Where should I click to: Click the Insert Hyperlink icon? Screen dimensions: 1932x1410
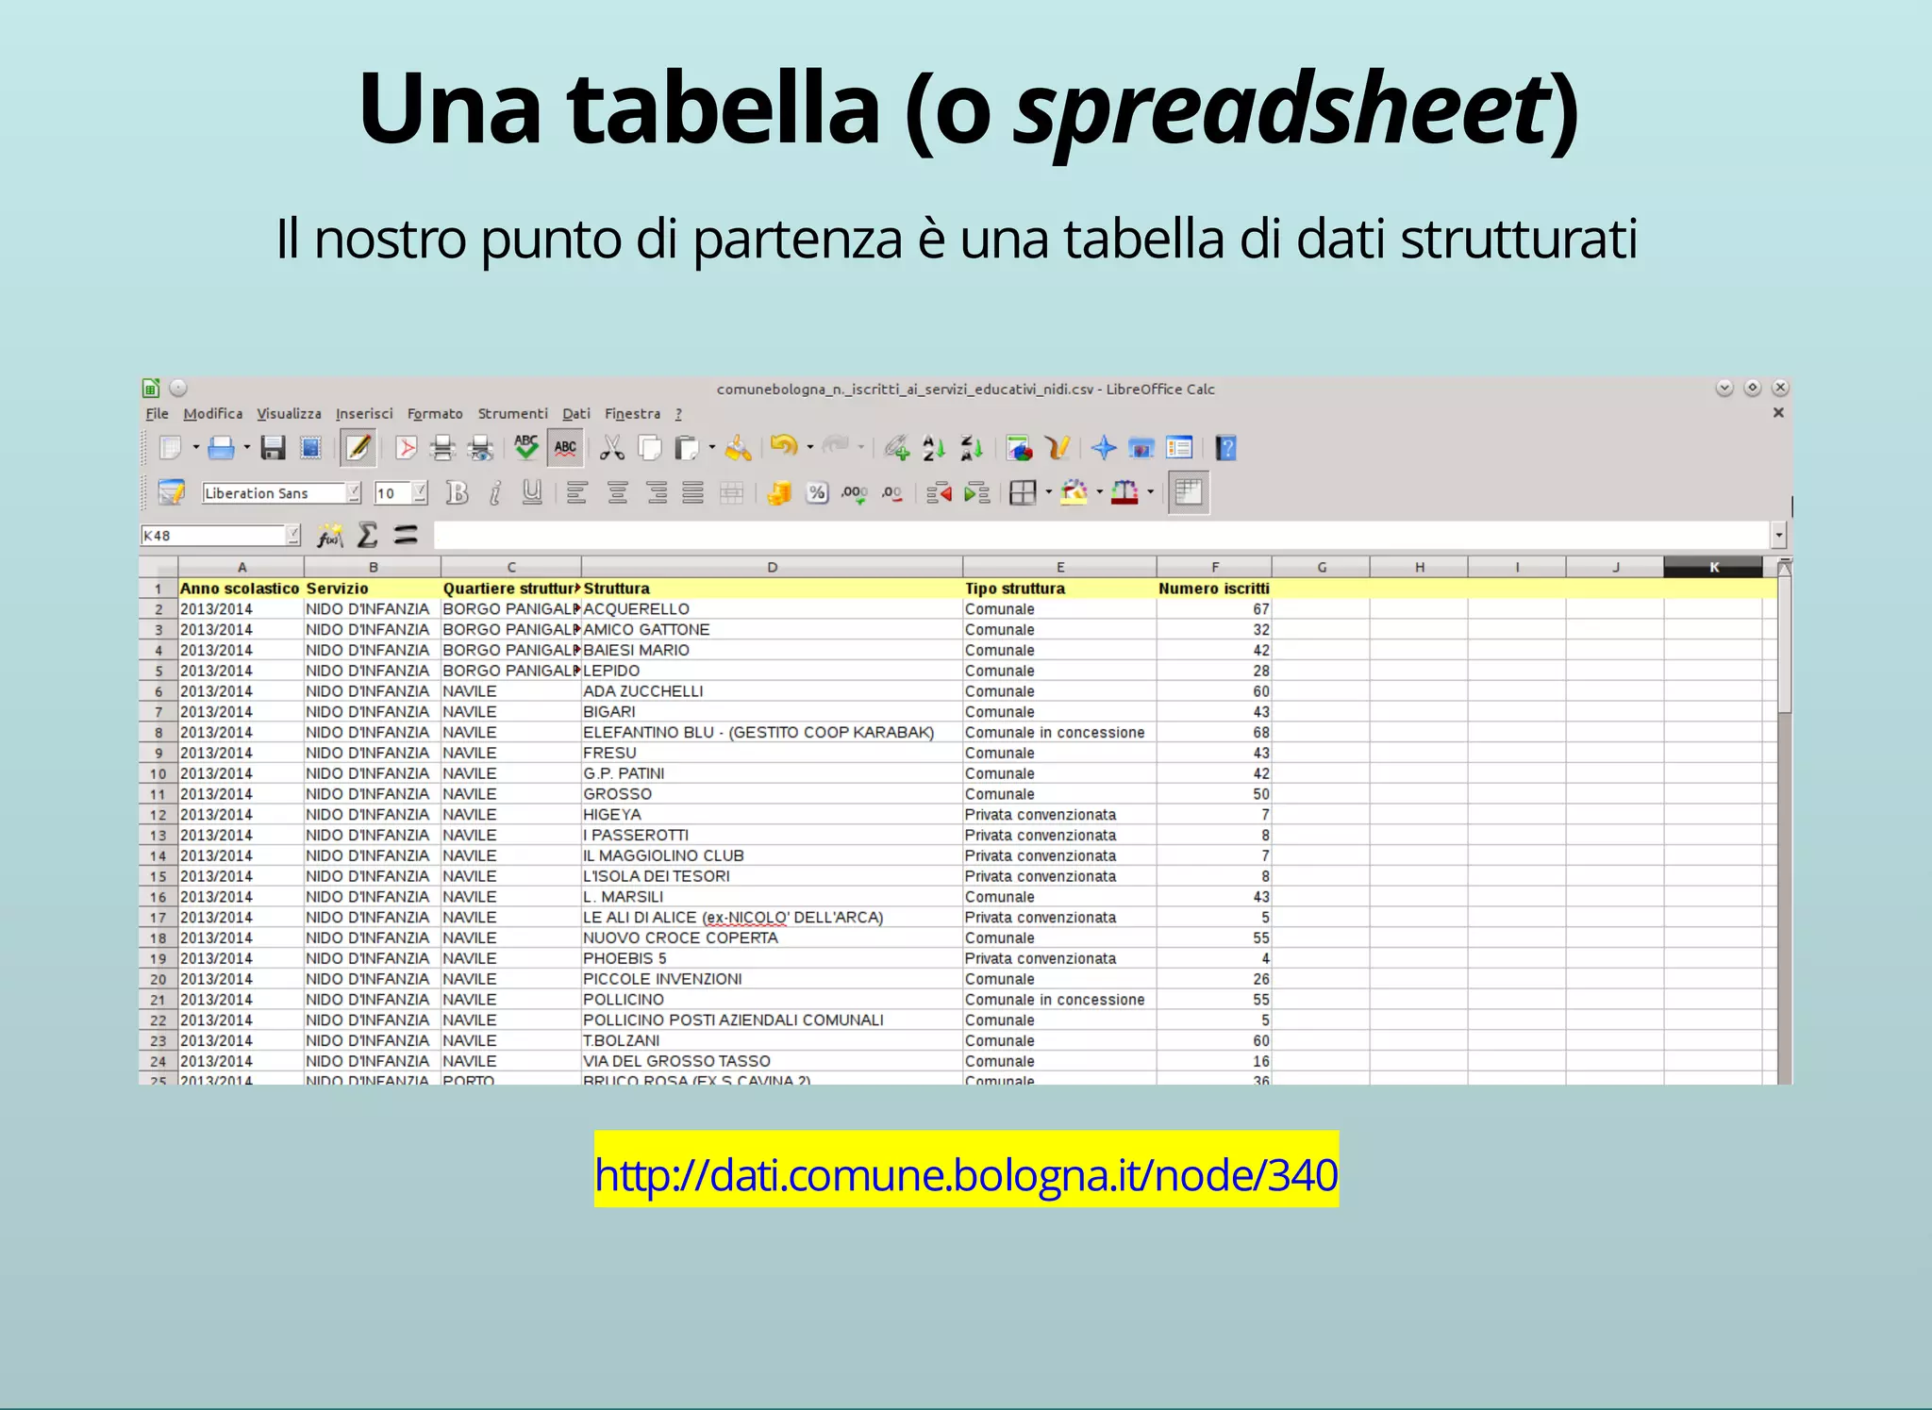(896, 448)
